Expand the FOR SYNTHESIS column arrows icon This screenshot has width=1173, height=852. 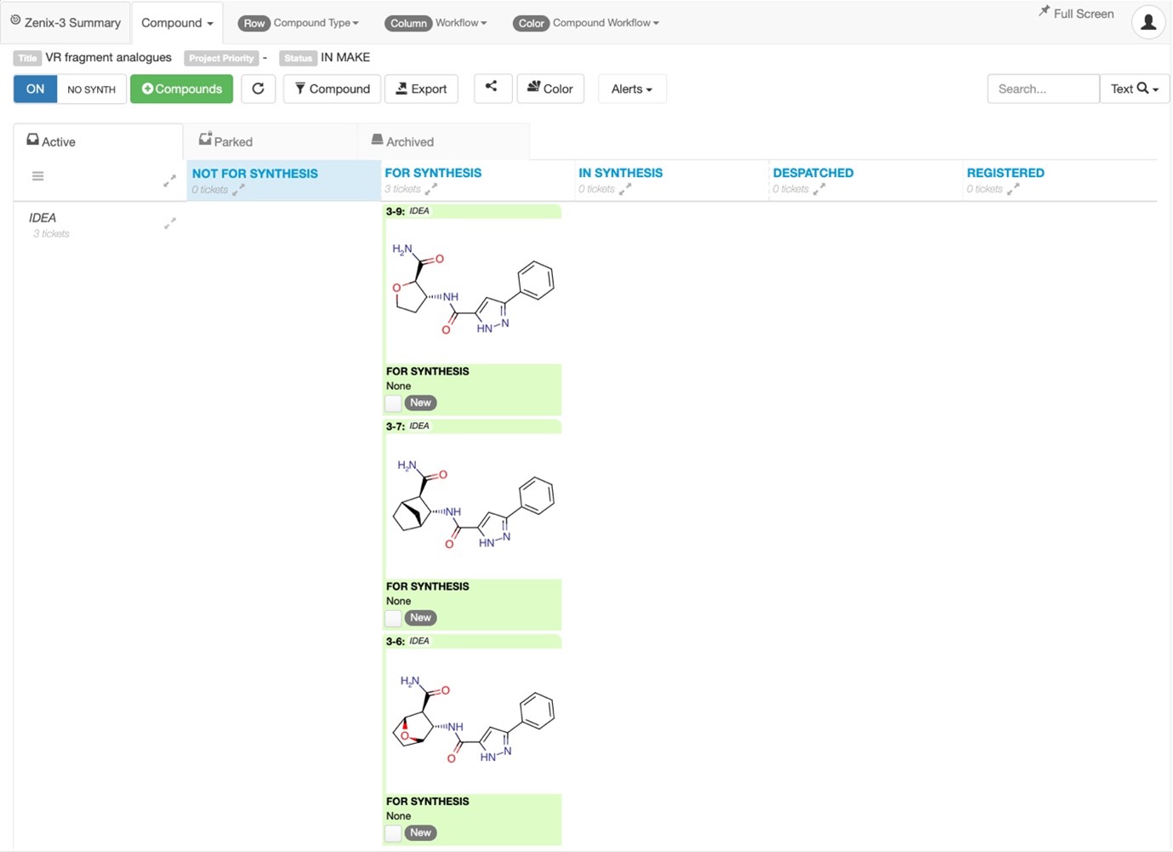pyautogui.click(x=431, y=189)
